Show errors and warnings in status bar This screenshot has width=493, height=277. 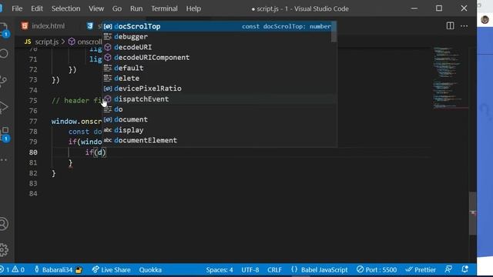(x=12, y=269)
